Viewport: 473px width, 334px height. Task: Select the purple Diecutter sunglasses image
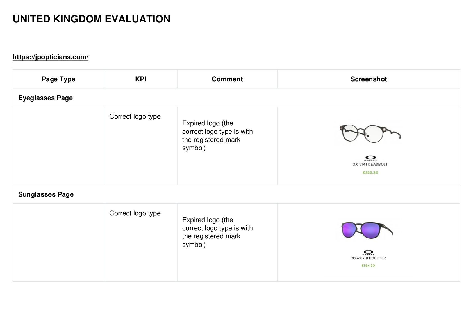pos(367,230)
